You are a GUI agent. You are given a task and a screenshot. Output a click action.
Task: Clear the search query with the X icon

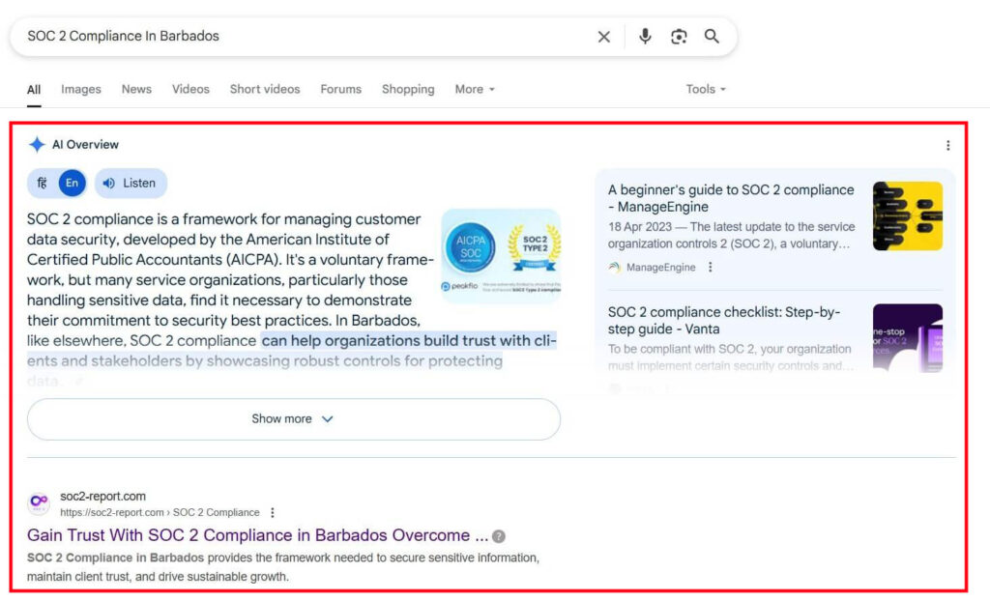pos(603,37)
